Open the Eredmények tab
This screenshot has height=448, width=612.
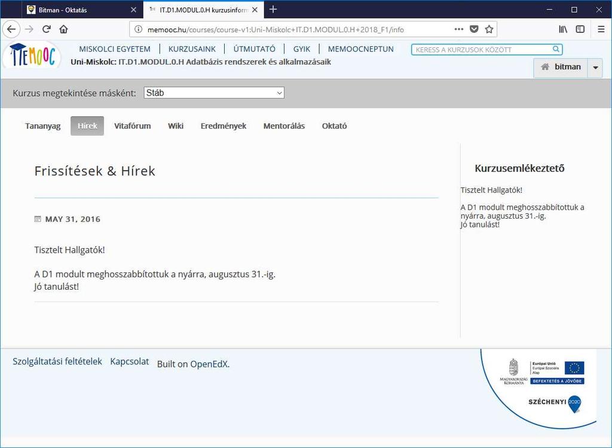click(224, 126)
